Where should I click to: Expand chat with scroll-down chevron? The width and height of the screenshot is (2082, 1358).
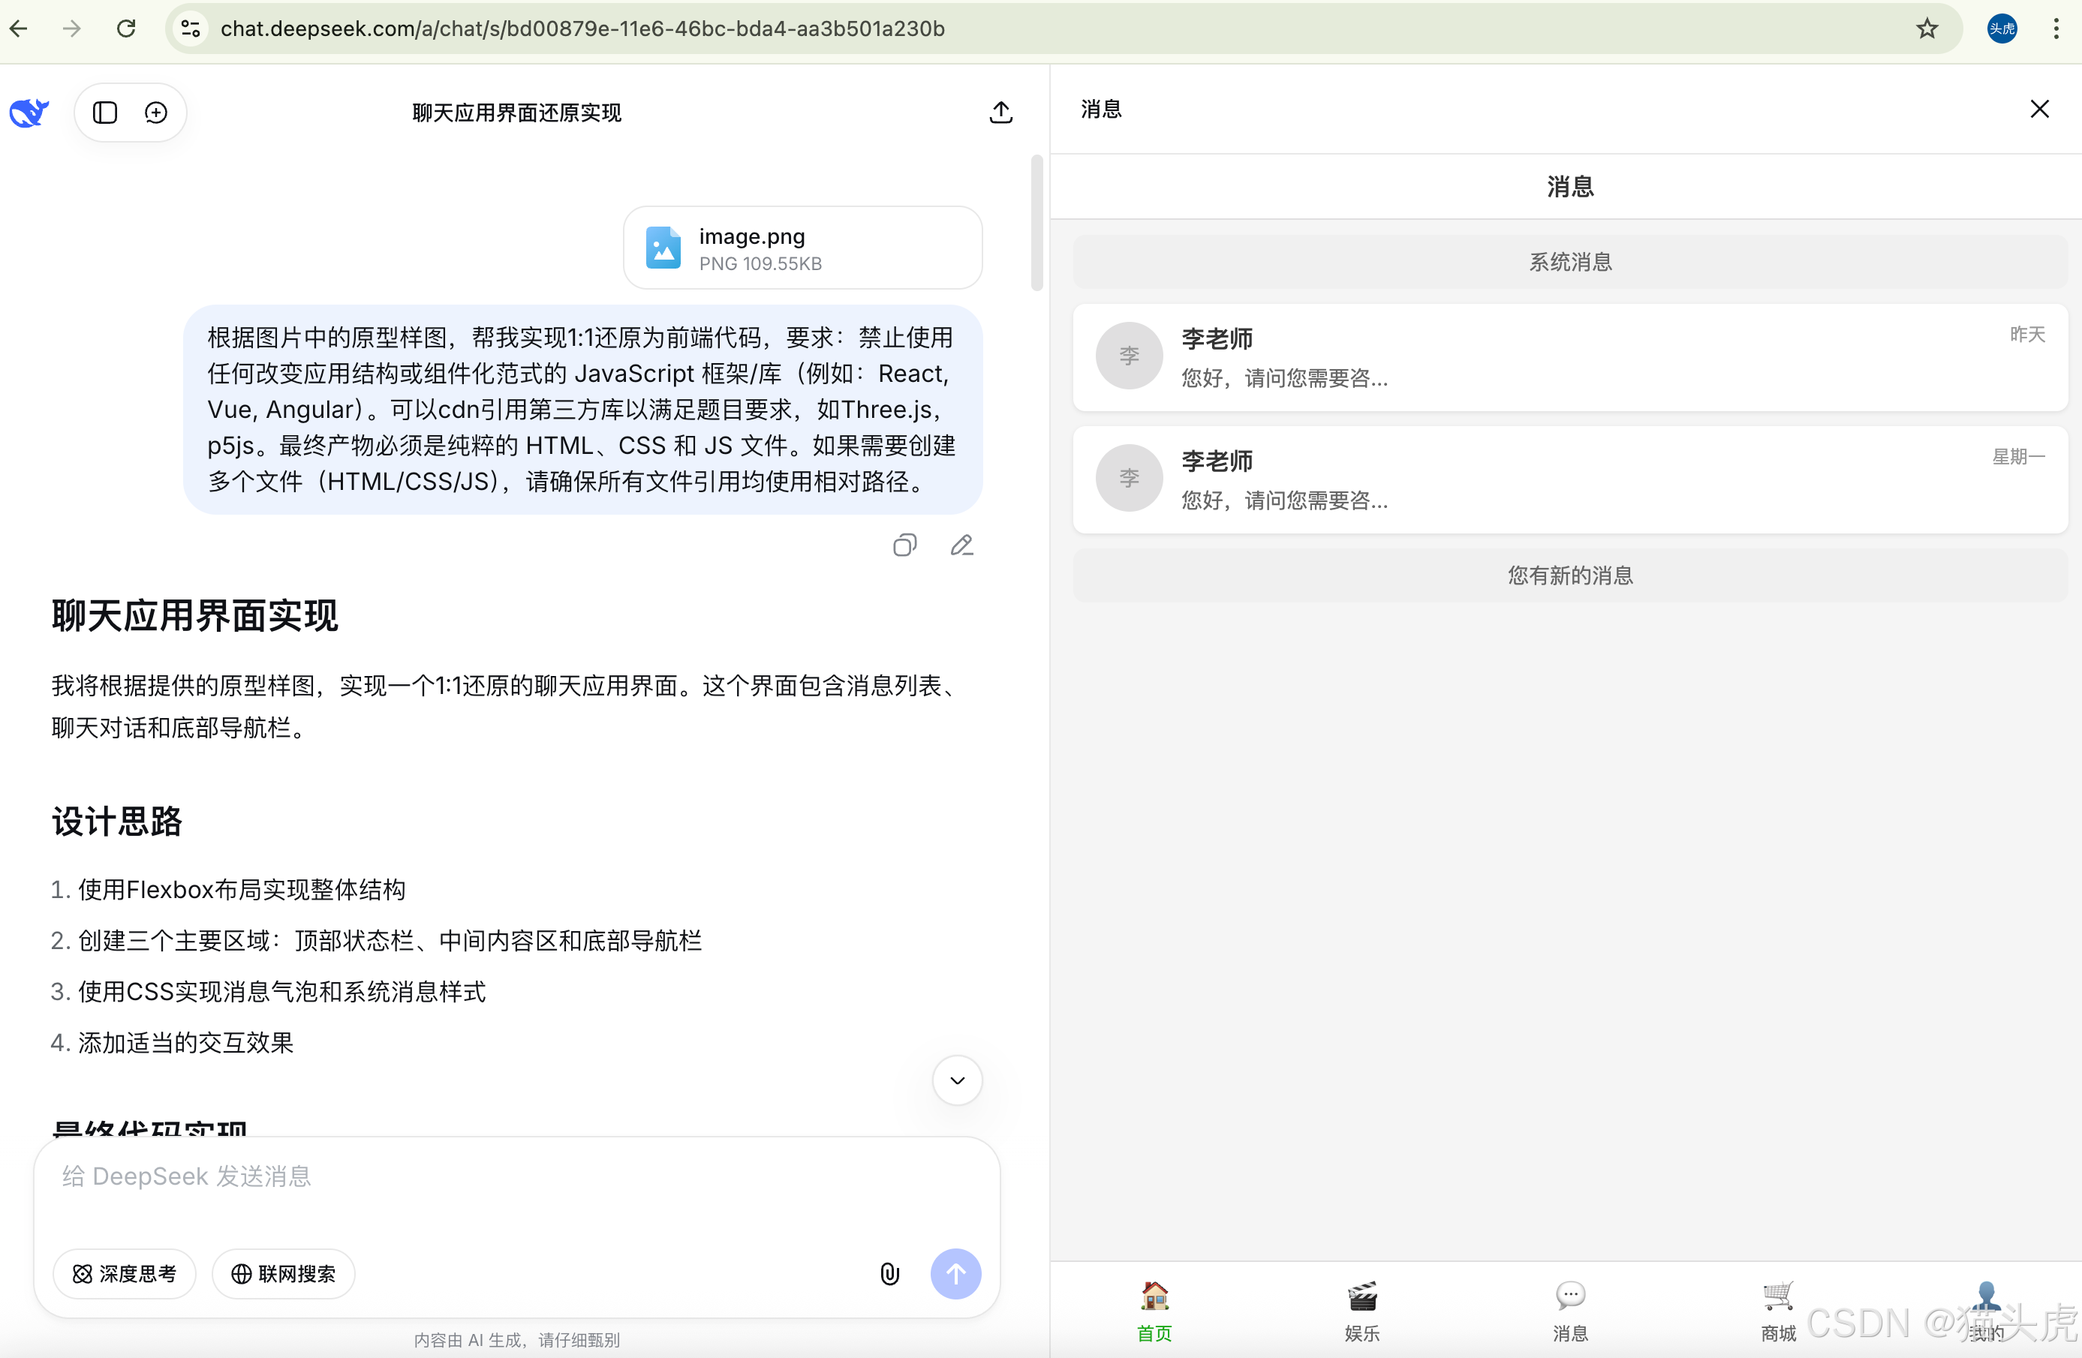pos(957,1081)
